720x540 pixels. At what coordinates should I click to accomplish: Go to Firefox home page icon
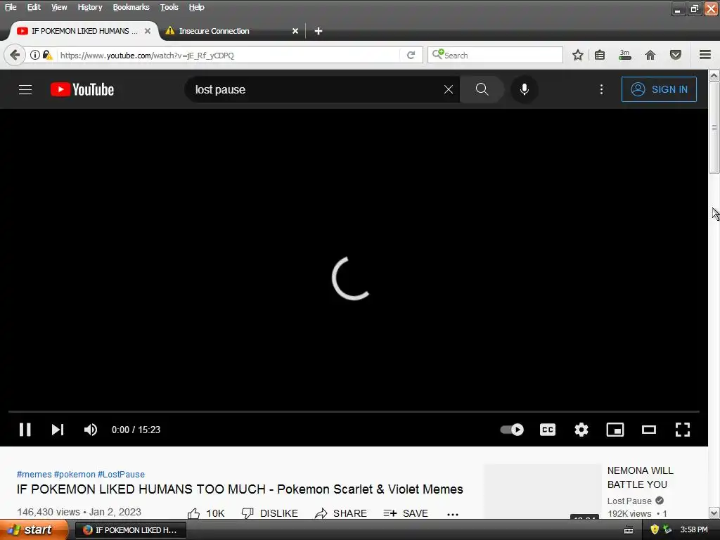[x=650, y=55]
